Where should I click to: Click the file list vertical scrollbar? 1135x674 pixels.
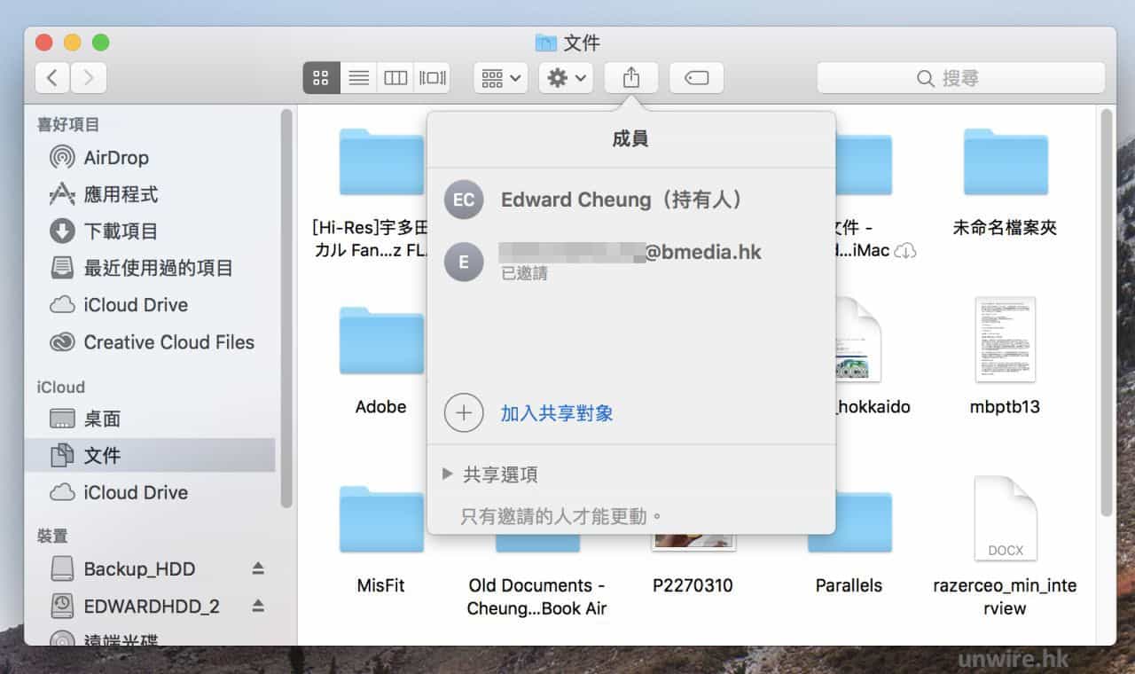[x=1106, y=310]
